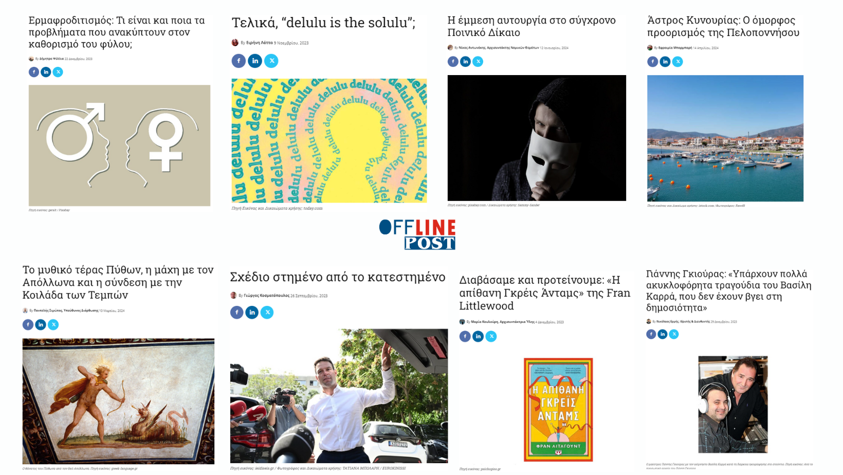The width and height of the screenshot is (843, 475).
Task: Open the Άστρος Κυνουρίας article headline
Action: pyautogui.click(x=723, y=26)
